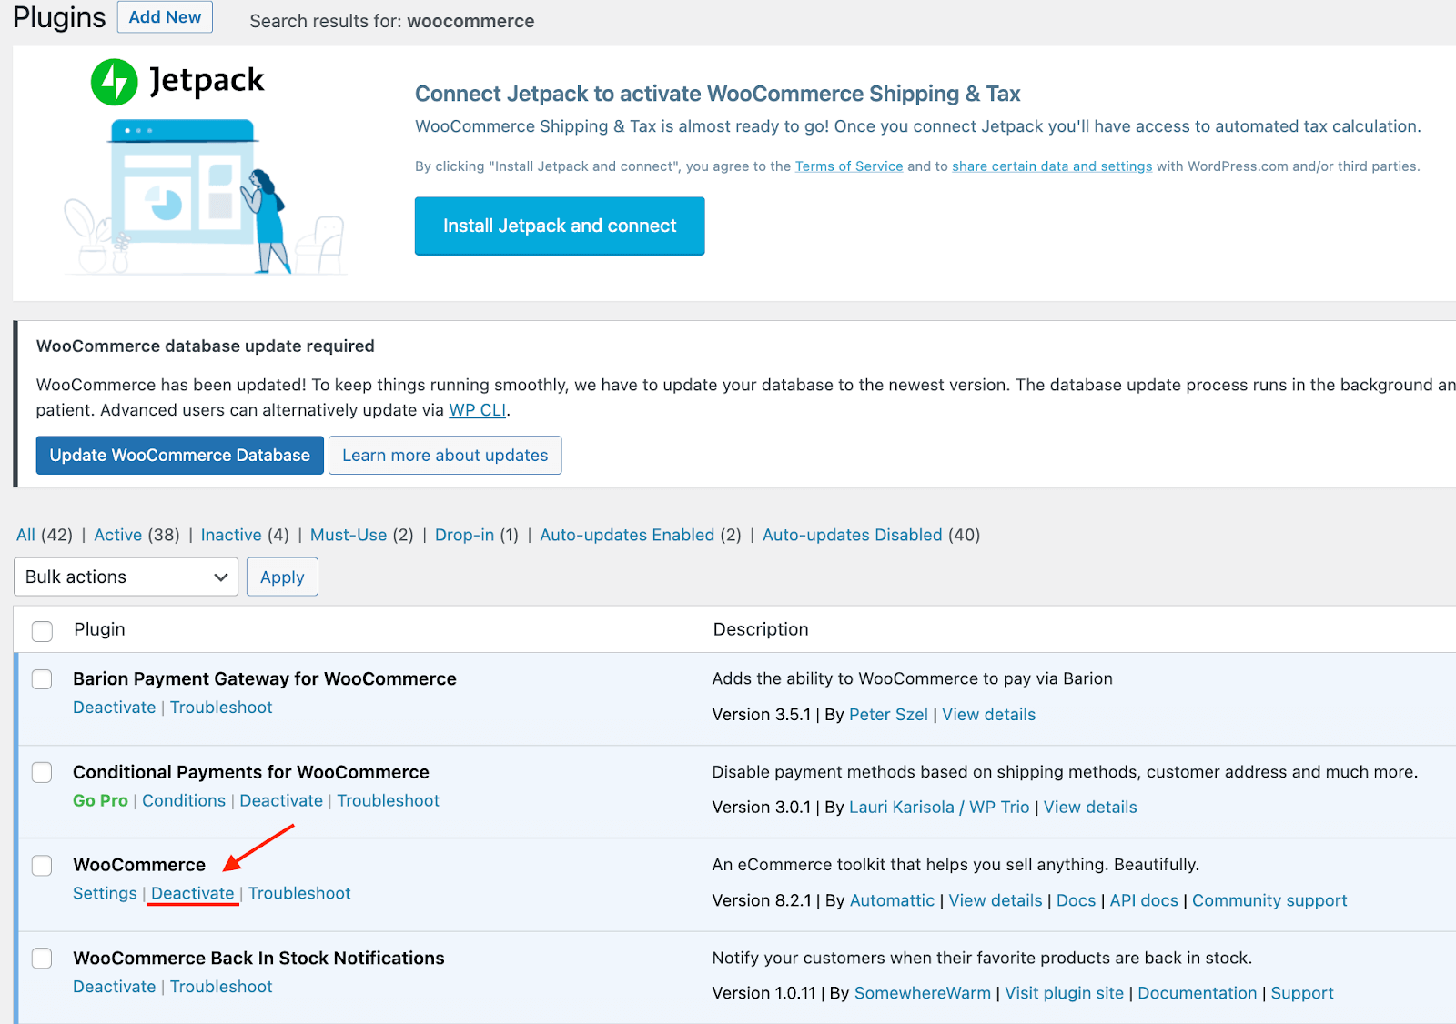Filter plugins by Drop-in
This screenshot has height=1024, width=1456.
click(464, 535)
